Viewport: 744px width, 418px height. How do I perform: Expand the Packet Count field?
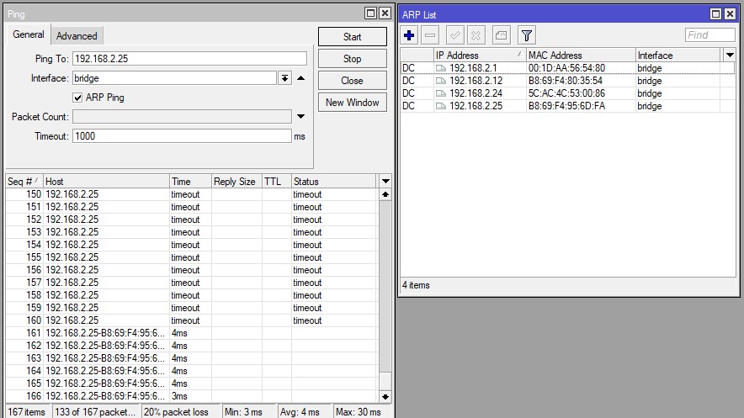(x=300, y=117)
